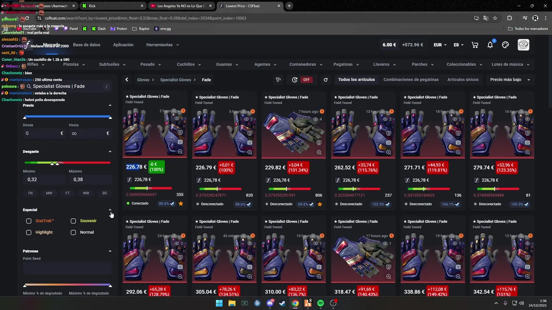Open the ES language dropdown
Image resolution: width=552 pixels, height=310 pixels.
pyautogui.click(x=458, y=45)
